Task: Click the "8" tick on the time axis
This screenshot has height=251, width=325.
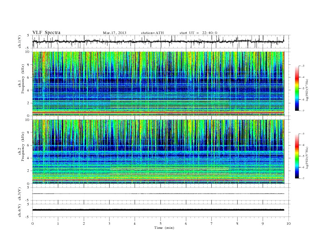Action: (x=237, y=224)
